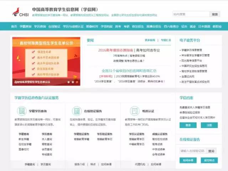Open 高校在校成绩 link
This screenshot has height=171, width=228.
(x=160, y=139)
